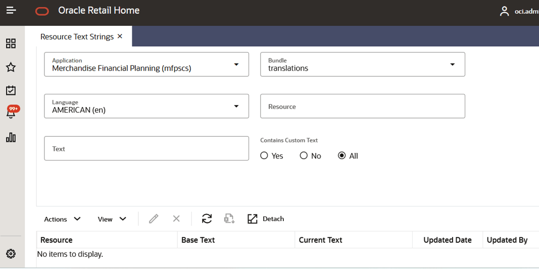Focus the Resource input field
This screenshot has height=269, width=539.
point(363,106)
